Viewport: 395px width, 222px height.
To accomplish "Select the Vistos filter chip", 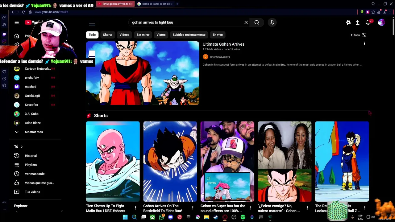I will pos(161,35).
